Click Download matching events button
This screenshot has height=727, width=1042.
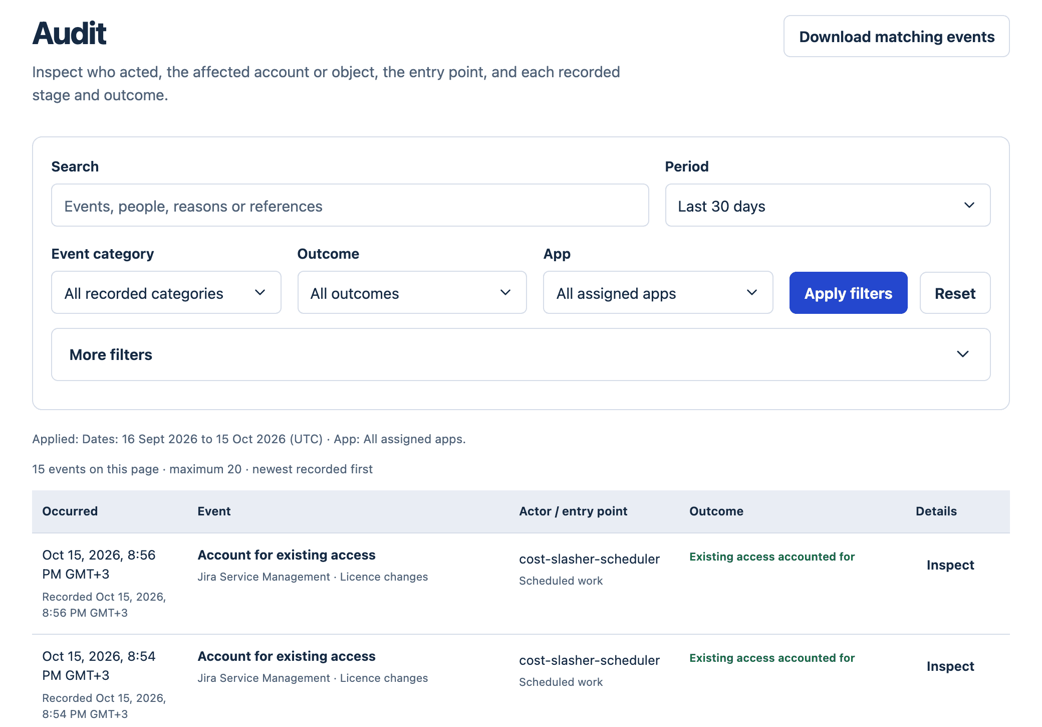[x=896, y=37]
